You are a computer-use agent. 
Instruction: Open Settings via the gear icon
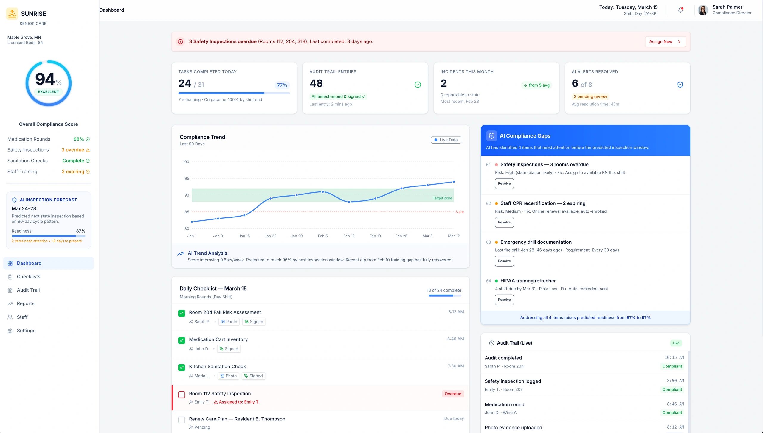(10, 331)
